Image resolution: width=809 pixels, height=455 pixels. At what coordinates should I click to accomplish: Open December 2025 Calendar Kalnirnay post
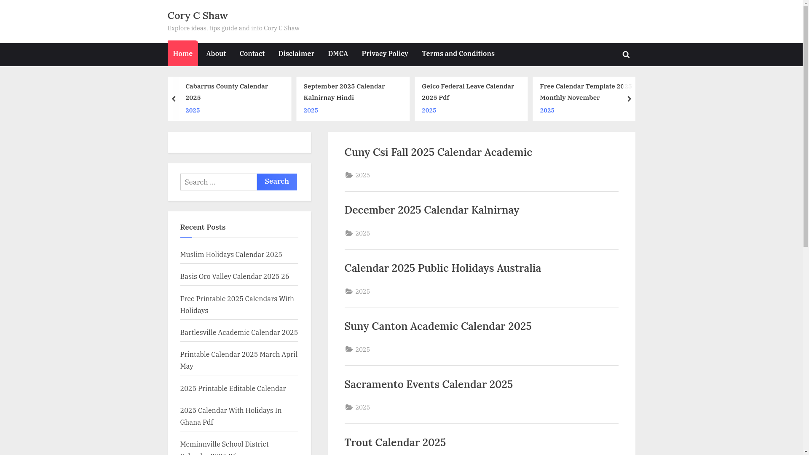tap(432, 210)
